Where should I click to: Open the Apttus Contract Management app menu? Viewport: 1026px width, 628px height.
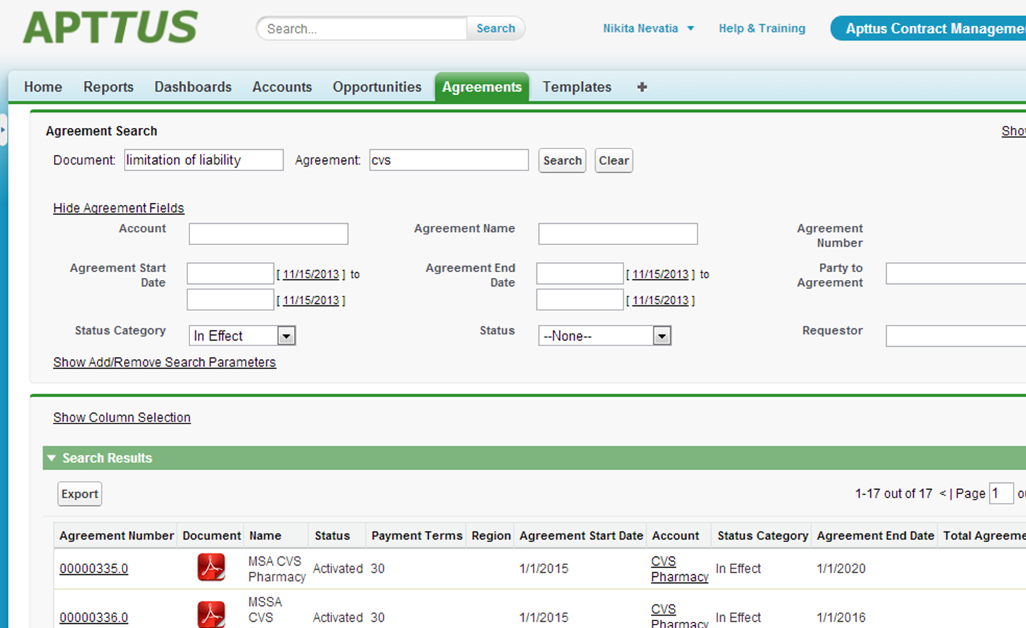(x=928, y=28)
